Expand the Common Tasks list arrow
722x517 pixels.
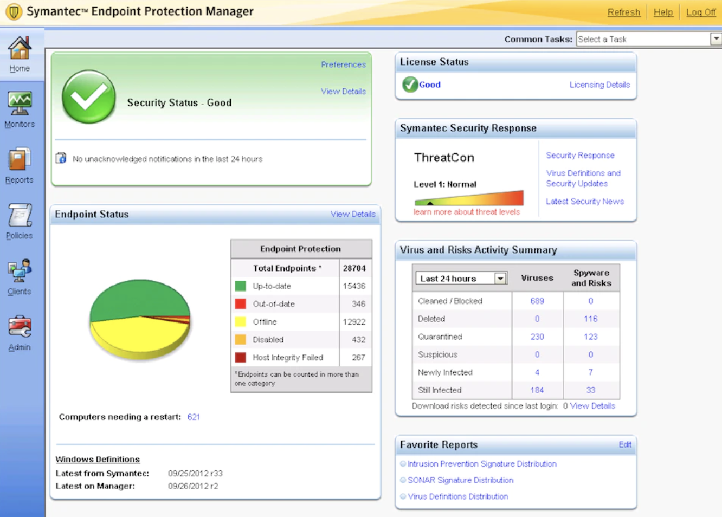click(x=717, y=38)
